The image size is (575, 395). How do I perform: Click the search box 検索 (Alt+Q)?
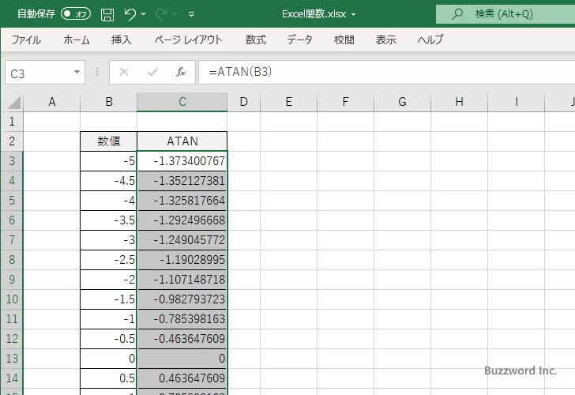[505, 14]
